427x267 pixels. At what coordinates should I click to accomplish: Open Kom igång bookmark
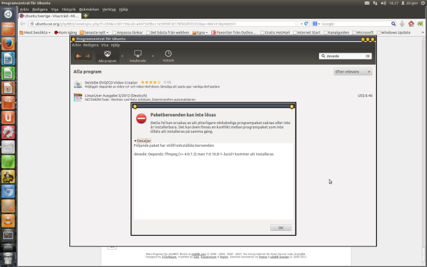coord(65,33)
